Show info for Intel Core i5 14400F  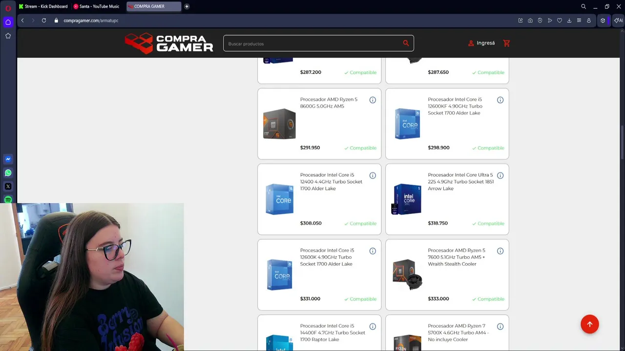[x=373, y=327]
